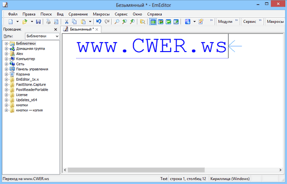The width and height of the screenshot is (287, 184).
Task: Click the horizontal scrollbar thumb
Action: click(x=136, y=170)
